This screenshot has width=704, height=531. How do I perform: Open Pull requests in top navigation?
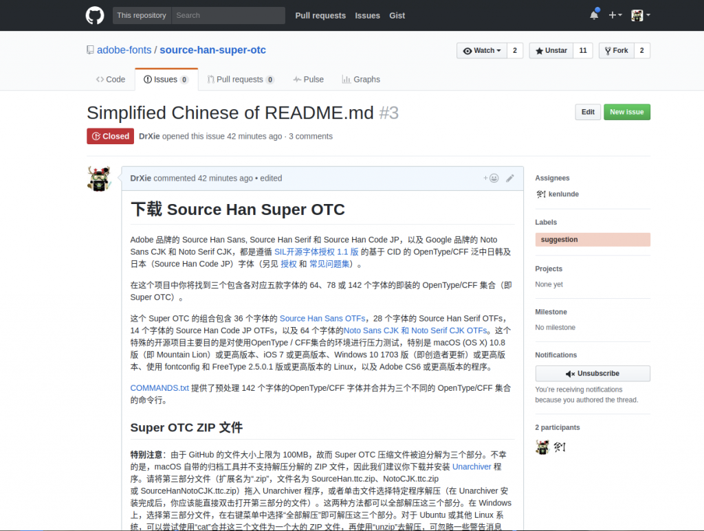point(320,15)
